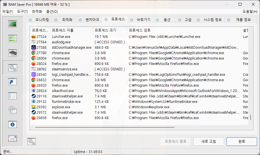Sort by 프로세스 경로 column header

click(x=184, y=30)
